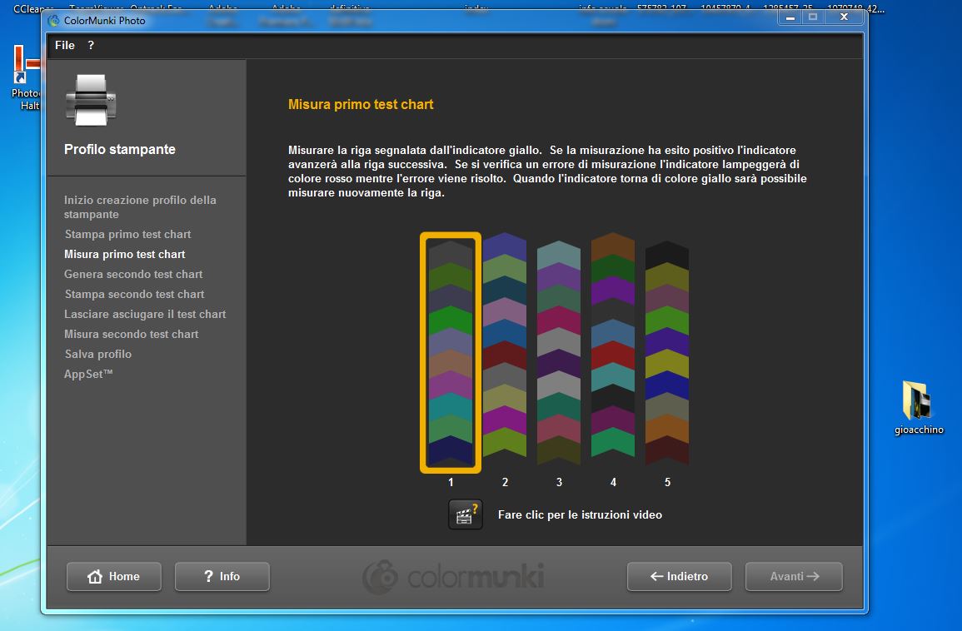The width and height of the screenshot is (962, 631).
Task: Select color strip row 1
Action: coord(451,353)
